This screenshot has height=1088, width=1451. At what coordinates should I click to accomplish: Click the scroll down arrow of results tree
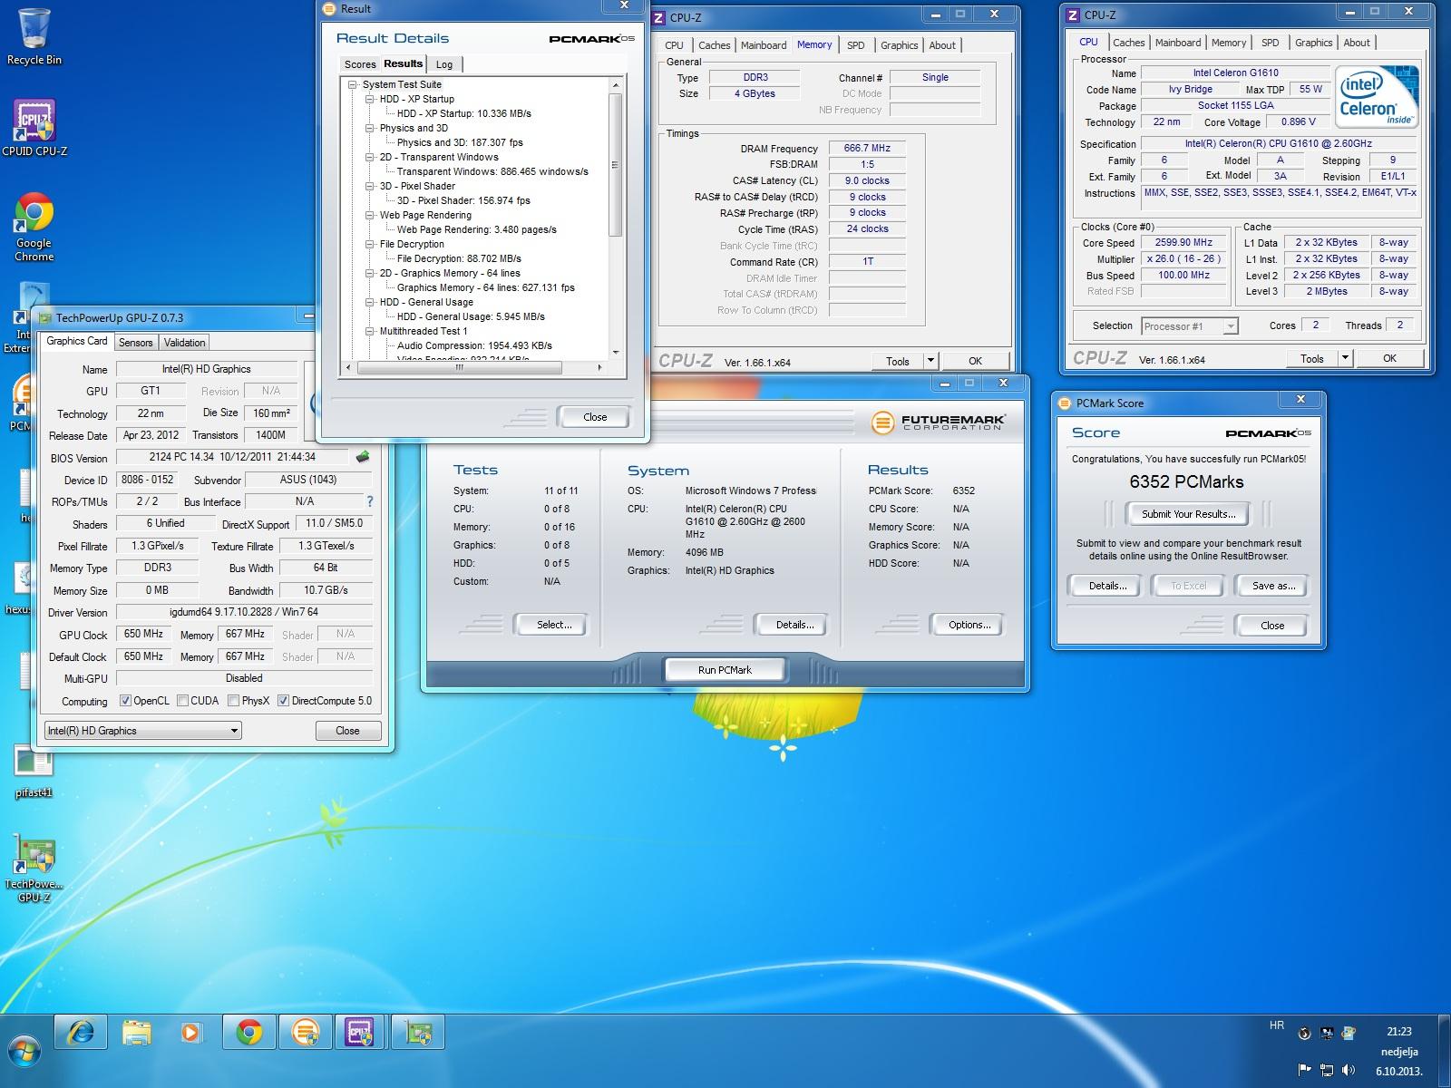(616, 353)
